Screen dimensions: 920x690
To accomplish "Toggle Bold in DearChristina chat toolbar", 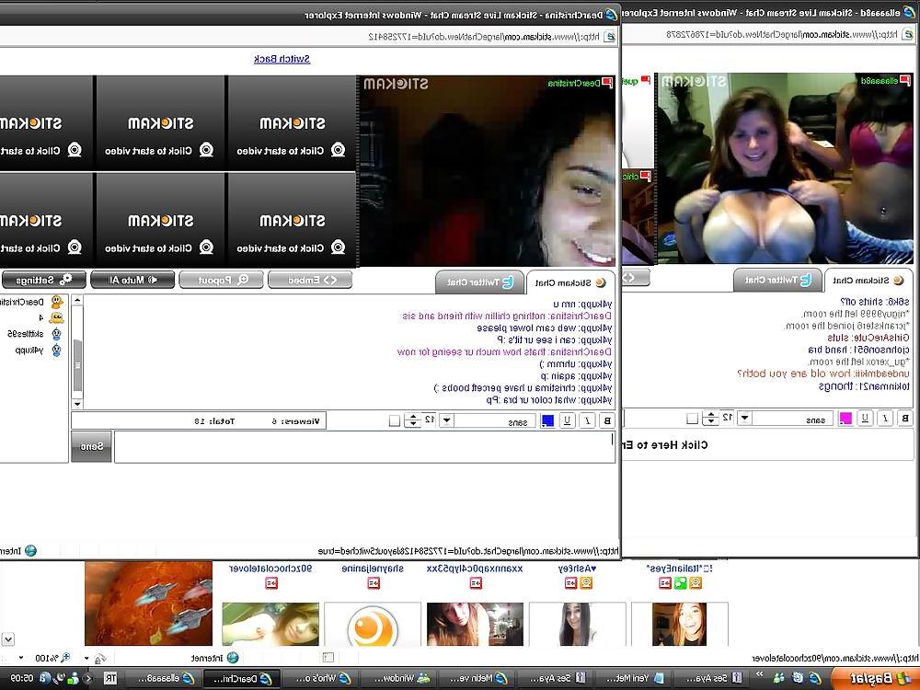I will [x=607, y=420].
